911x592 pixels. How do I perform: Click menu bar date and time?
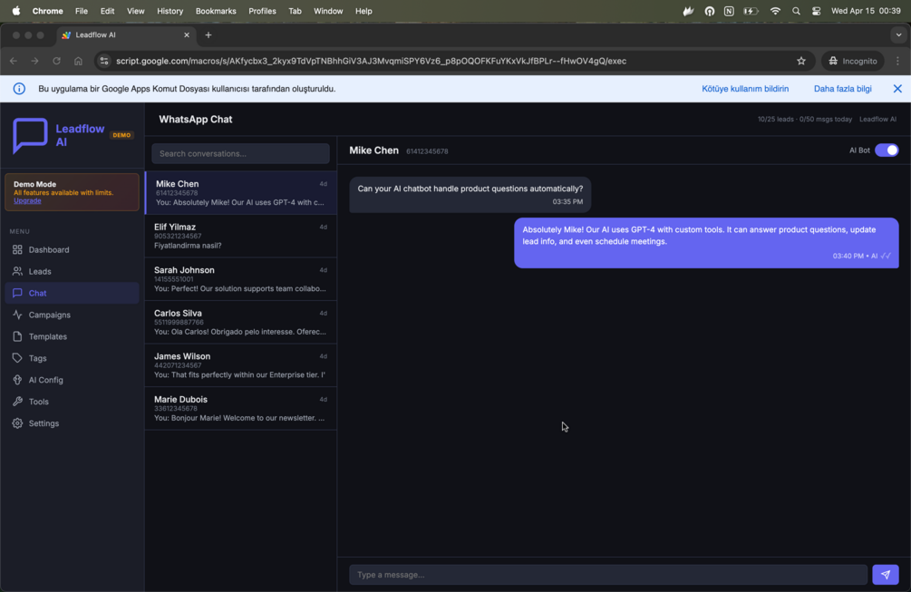tap(866, 11)
